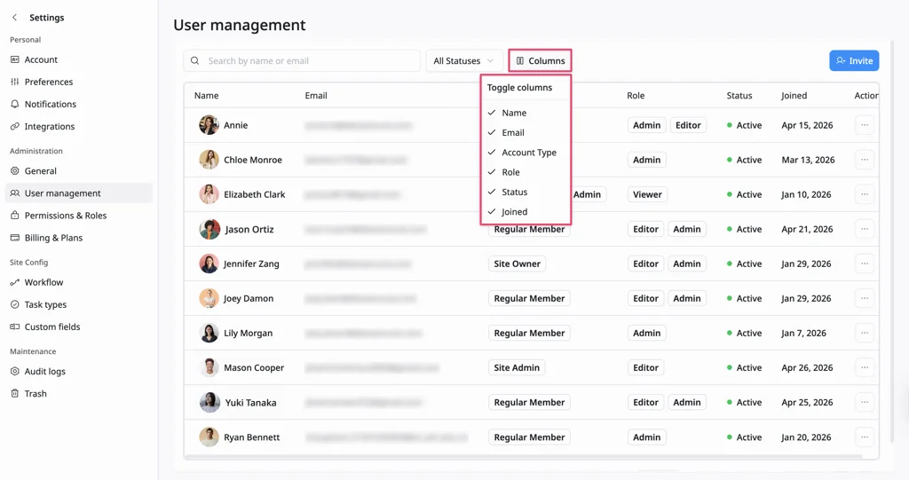Click the Permissions & Roles lock icon

point(15,215)
